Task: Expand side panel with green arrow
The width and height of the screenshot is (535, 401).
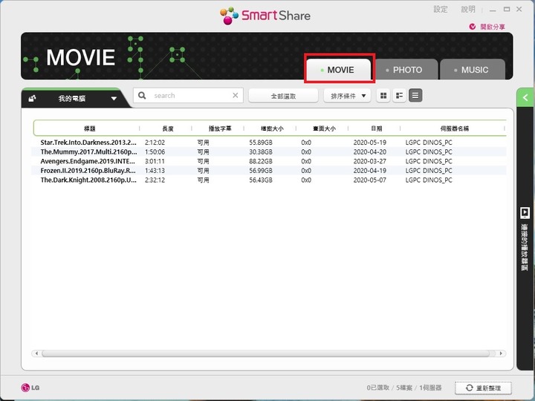Action: [x=525, y=97]
